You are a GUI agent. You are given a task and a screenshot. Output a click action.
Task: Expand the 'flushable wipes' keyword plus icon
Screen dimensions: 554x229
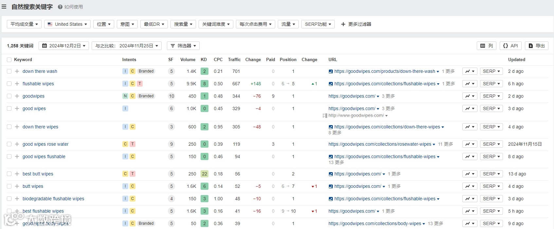(17, 84)
